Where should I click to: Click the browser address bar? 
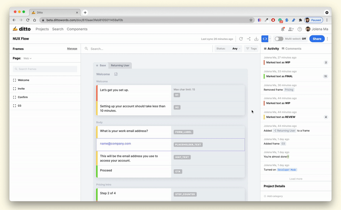point(146,20)
